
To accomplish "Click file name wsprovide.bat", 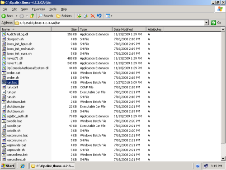I will click(x=16, y=145).
